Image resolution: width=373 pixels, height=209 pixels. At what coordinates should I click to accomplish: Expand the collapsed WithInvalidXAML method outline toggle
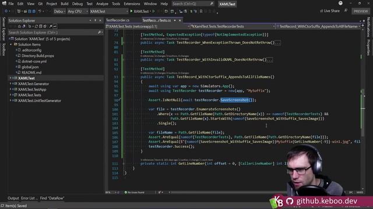tap(124, 60)
